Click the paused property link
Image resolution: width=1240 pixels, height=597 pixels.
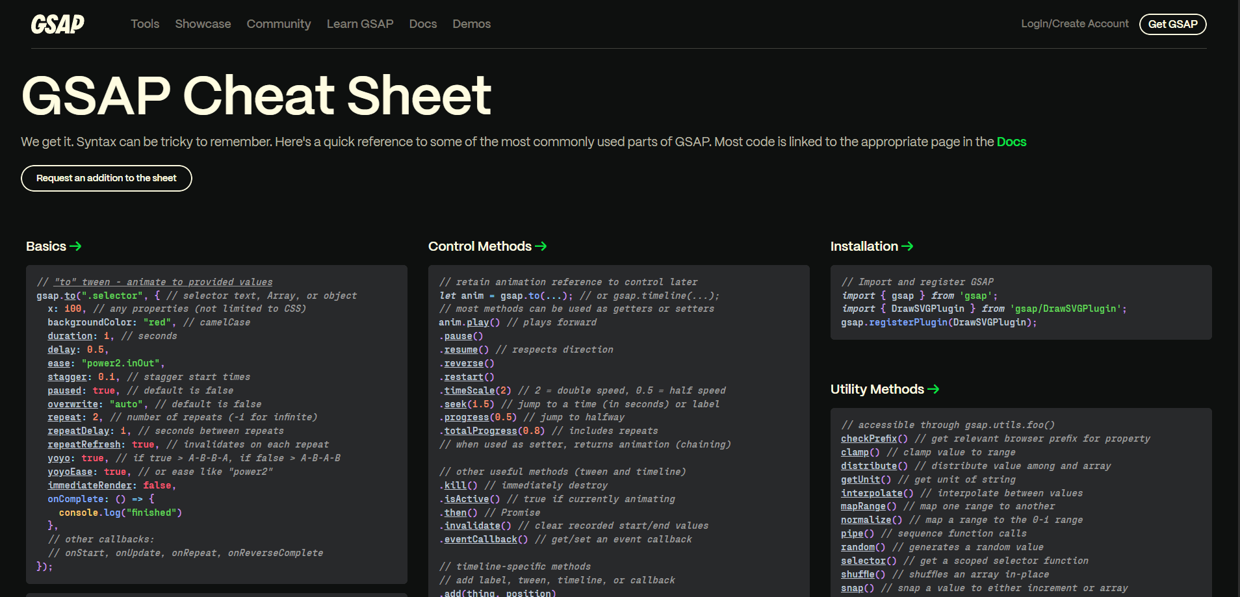64,390
